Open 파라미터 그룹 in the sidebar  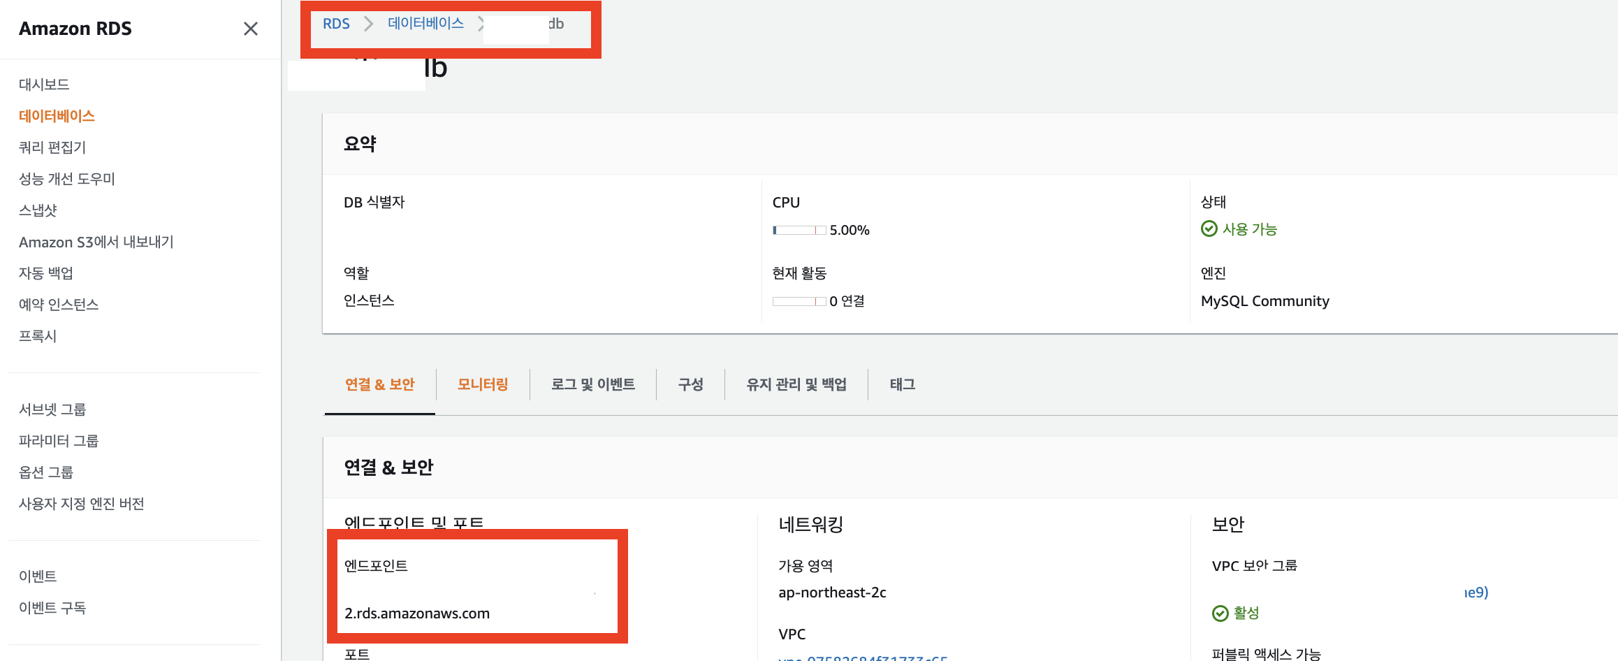click(x=59, y=441)
